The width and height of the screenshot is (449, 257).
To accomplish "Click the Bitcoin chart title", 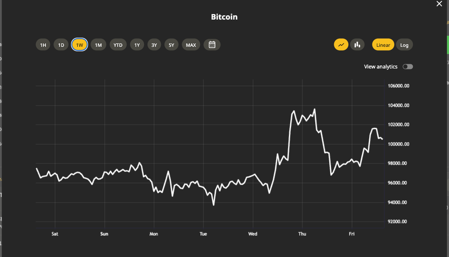I will 224,17.
